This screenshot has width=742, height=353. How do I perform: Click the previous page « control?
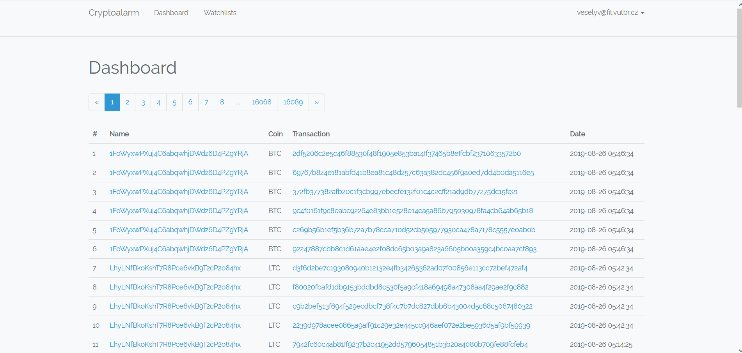click(x=96, y=102)
